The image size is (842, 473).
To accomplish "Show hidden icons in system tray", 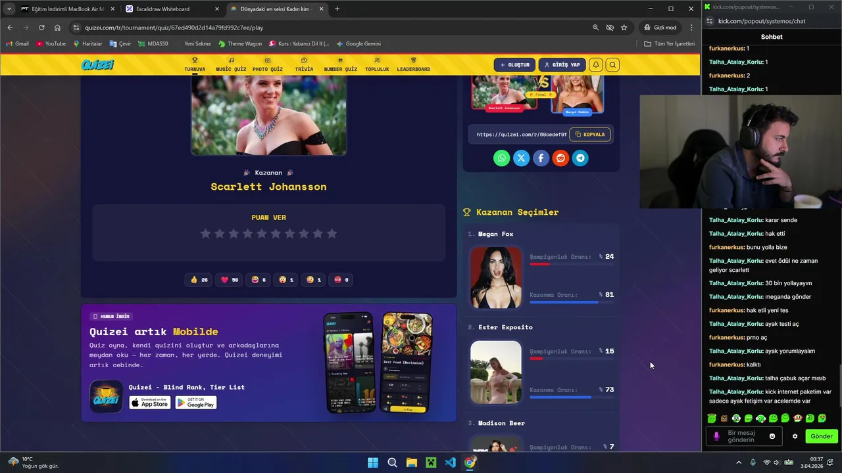I will click(739, 462).
